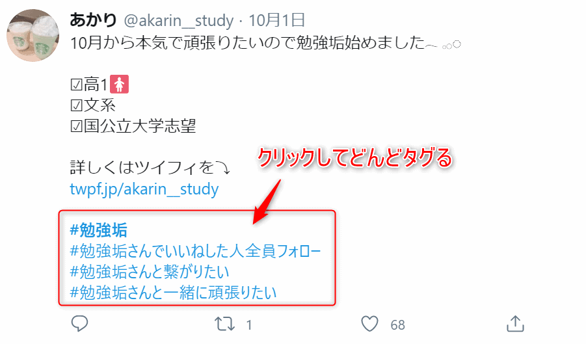
Task: Retweet the post using the retweet icon
Action: click(224, 324)
